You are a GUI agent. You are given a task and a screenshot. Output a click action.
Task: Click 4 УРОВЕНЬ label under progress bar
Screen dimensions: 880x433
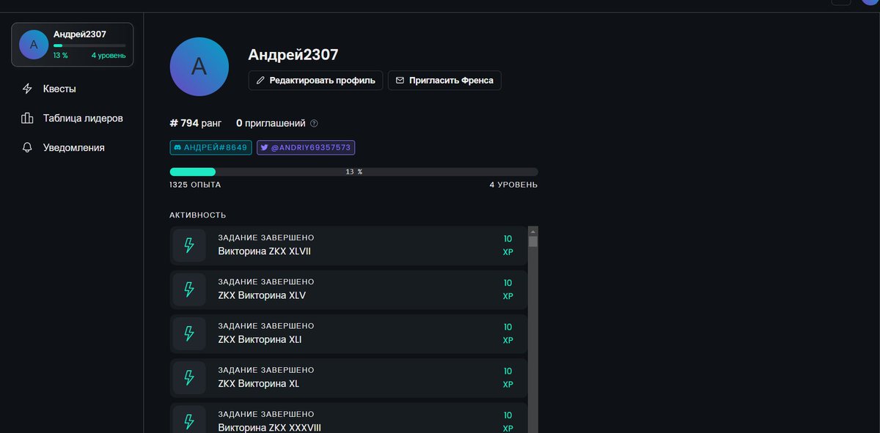(x=513, y=185)
